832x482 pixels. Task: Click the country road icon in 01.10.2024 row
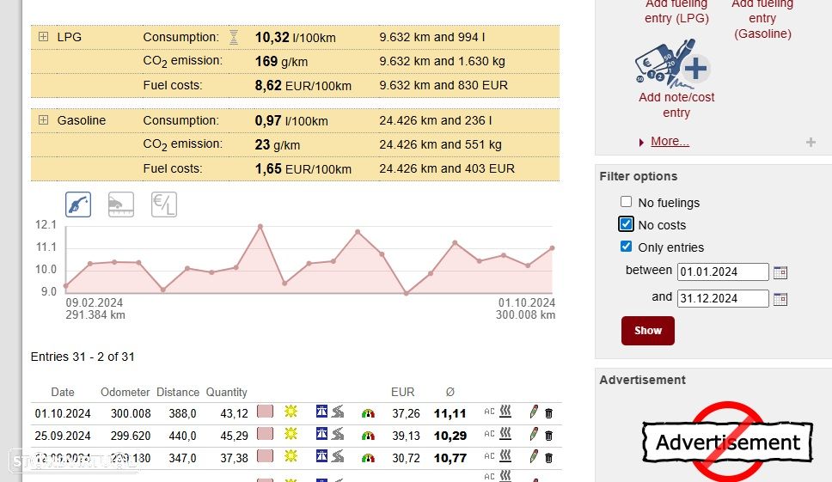pos(338,412)
